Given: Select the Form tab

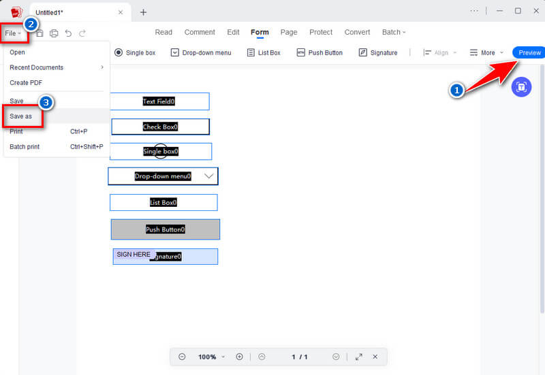Looking at the screenshot, I should coord(260,32).
